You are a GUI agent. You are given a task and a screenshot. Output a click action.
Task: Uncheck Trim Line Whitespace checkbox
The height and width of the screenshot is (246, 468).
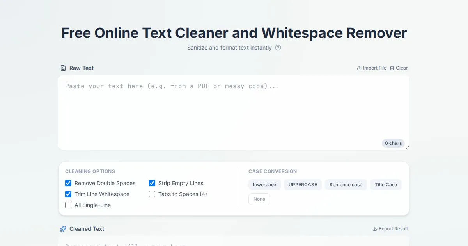[68, 194]
